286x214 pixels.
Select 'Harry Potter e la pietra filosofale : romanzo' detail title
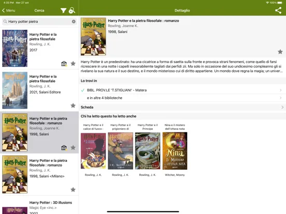[144, 21]
